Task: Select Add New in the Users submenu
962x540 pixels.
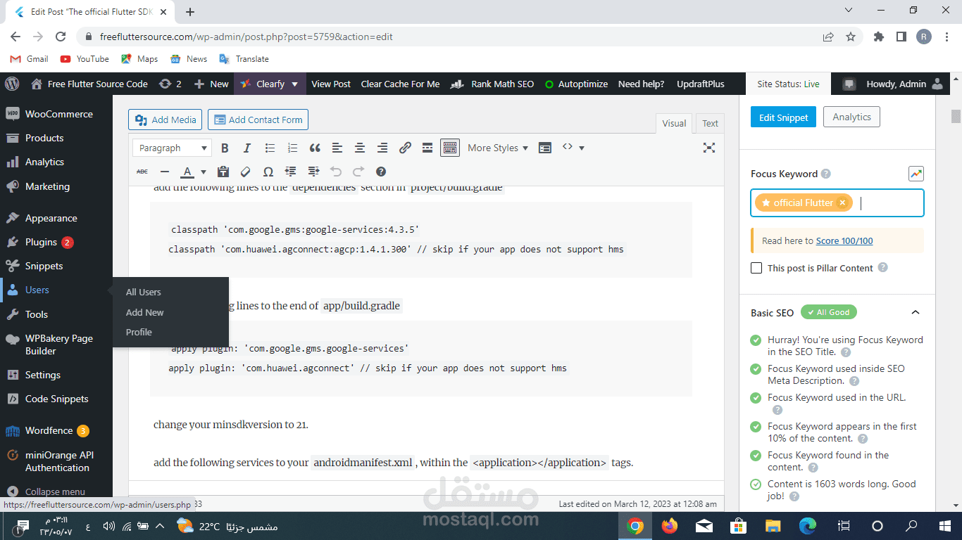Action: coord(145,312)
